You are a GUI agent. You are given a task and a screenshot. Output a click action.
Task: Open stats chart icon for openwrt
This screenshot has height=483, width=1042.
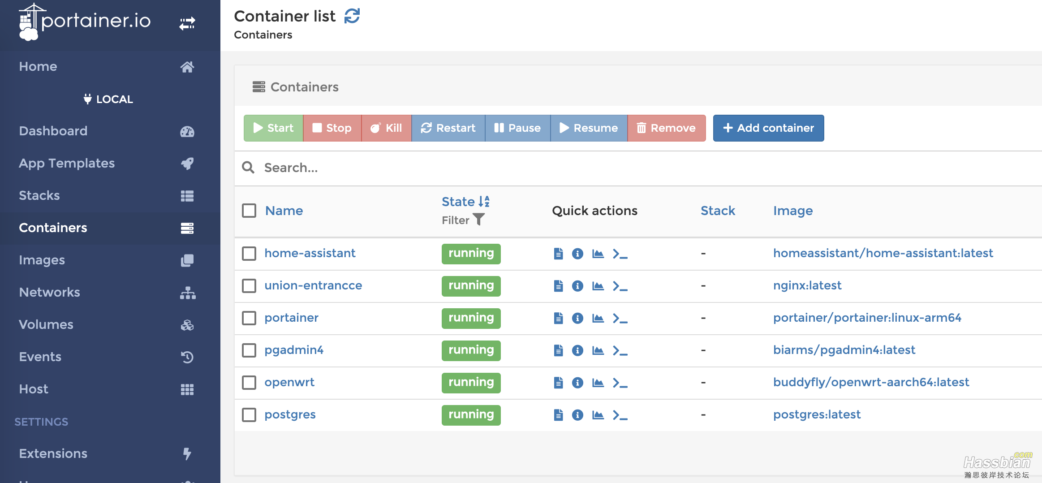click(x=598, y=383)
